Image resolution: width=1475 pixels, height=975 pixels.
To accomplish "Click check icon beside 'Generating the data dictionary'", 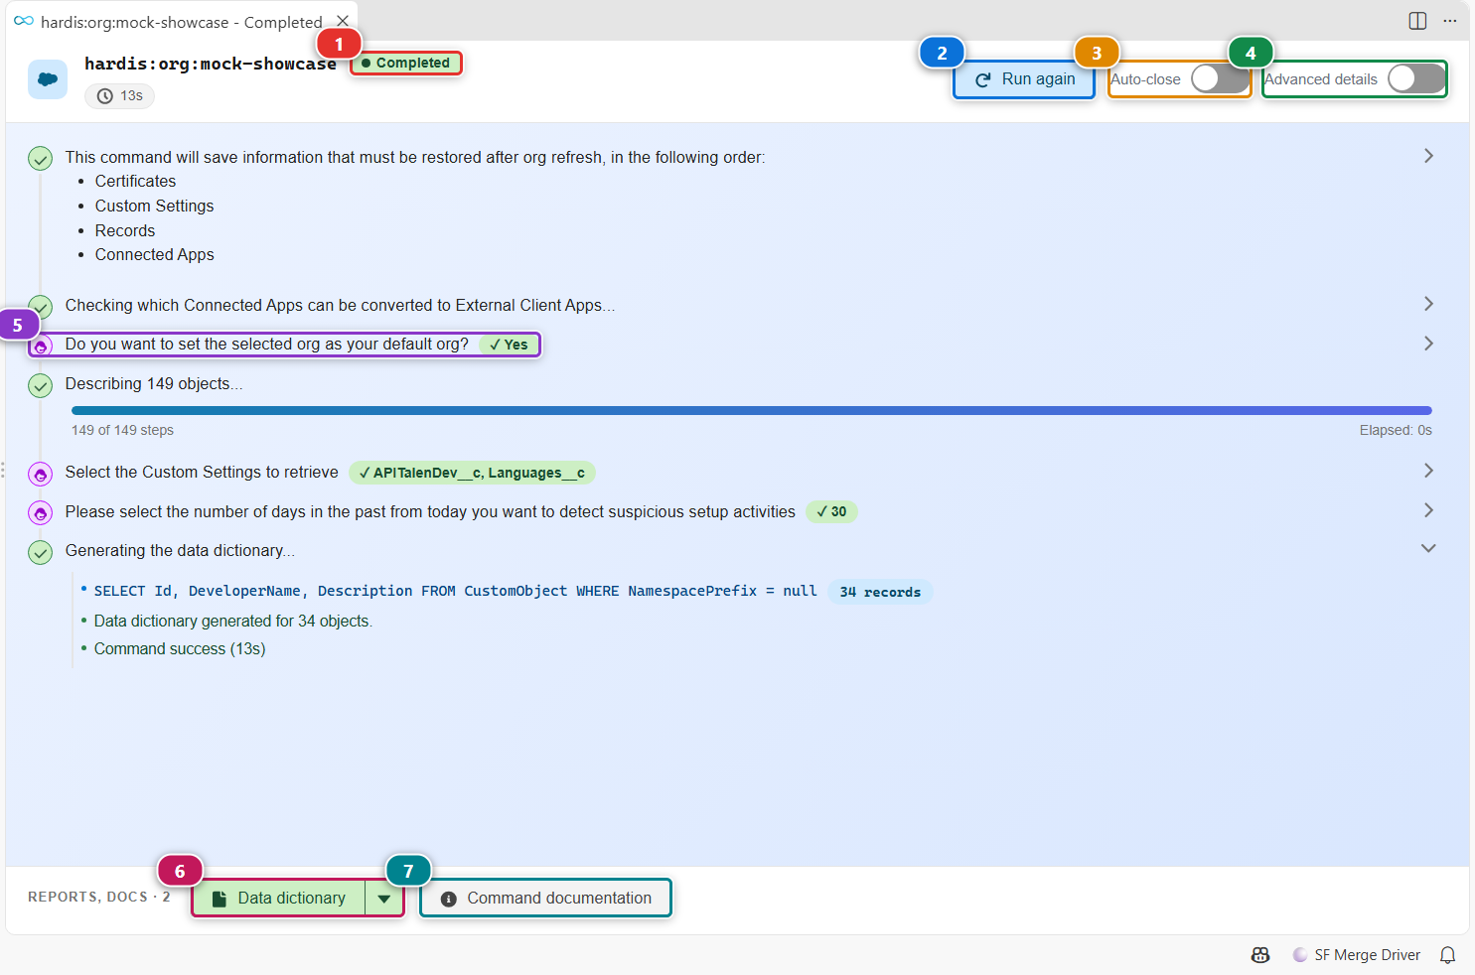I will (x=41, y=552).
